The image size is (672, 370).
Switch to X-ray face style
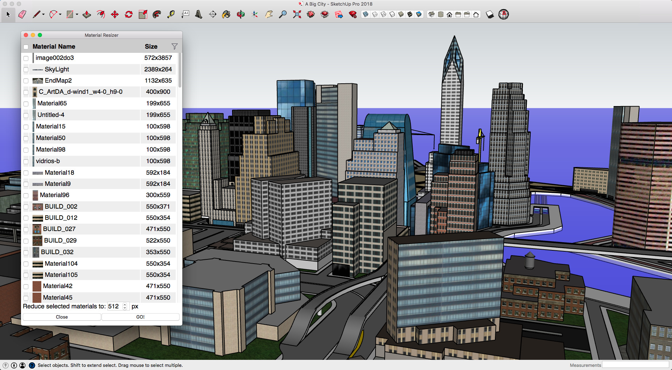(366, 14)
